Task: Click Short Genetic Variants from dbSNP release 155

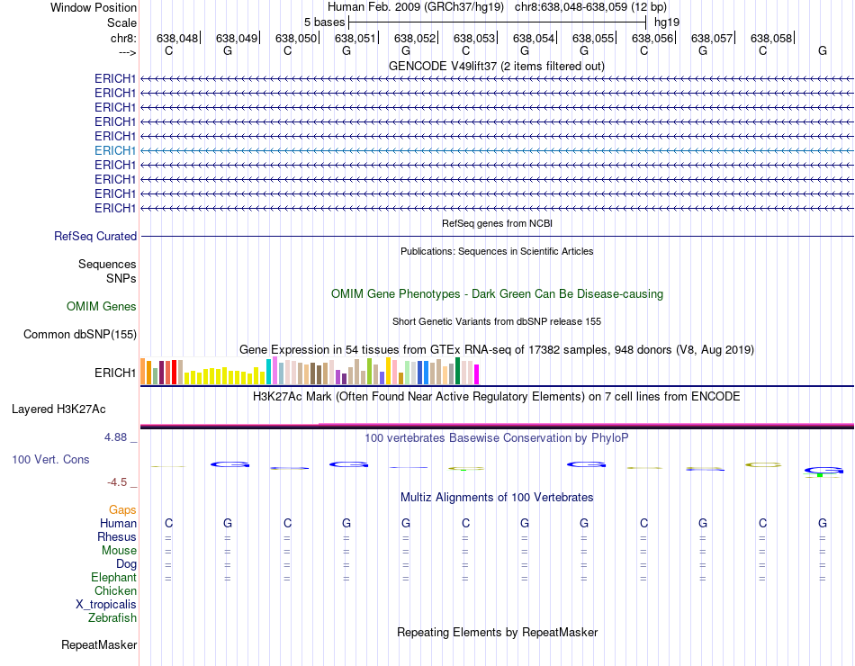Action: click(x=496, y=322)
